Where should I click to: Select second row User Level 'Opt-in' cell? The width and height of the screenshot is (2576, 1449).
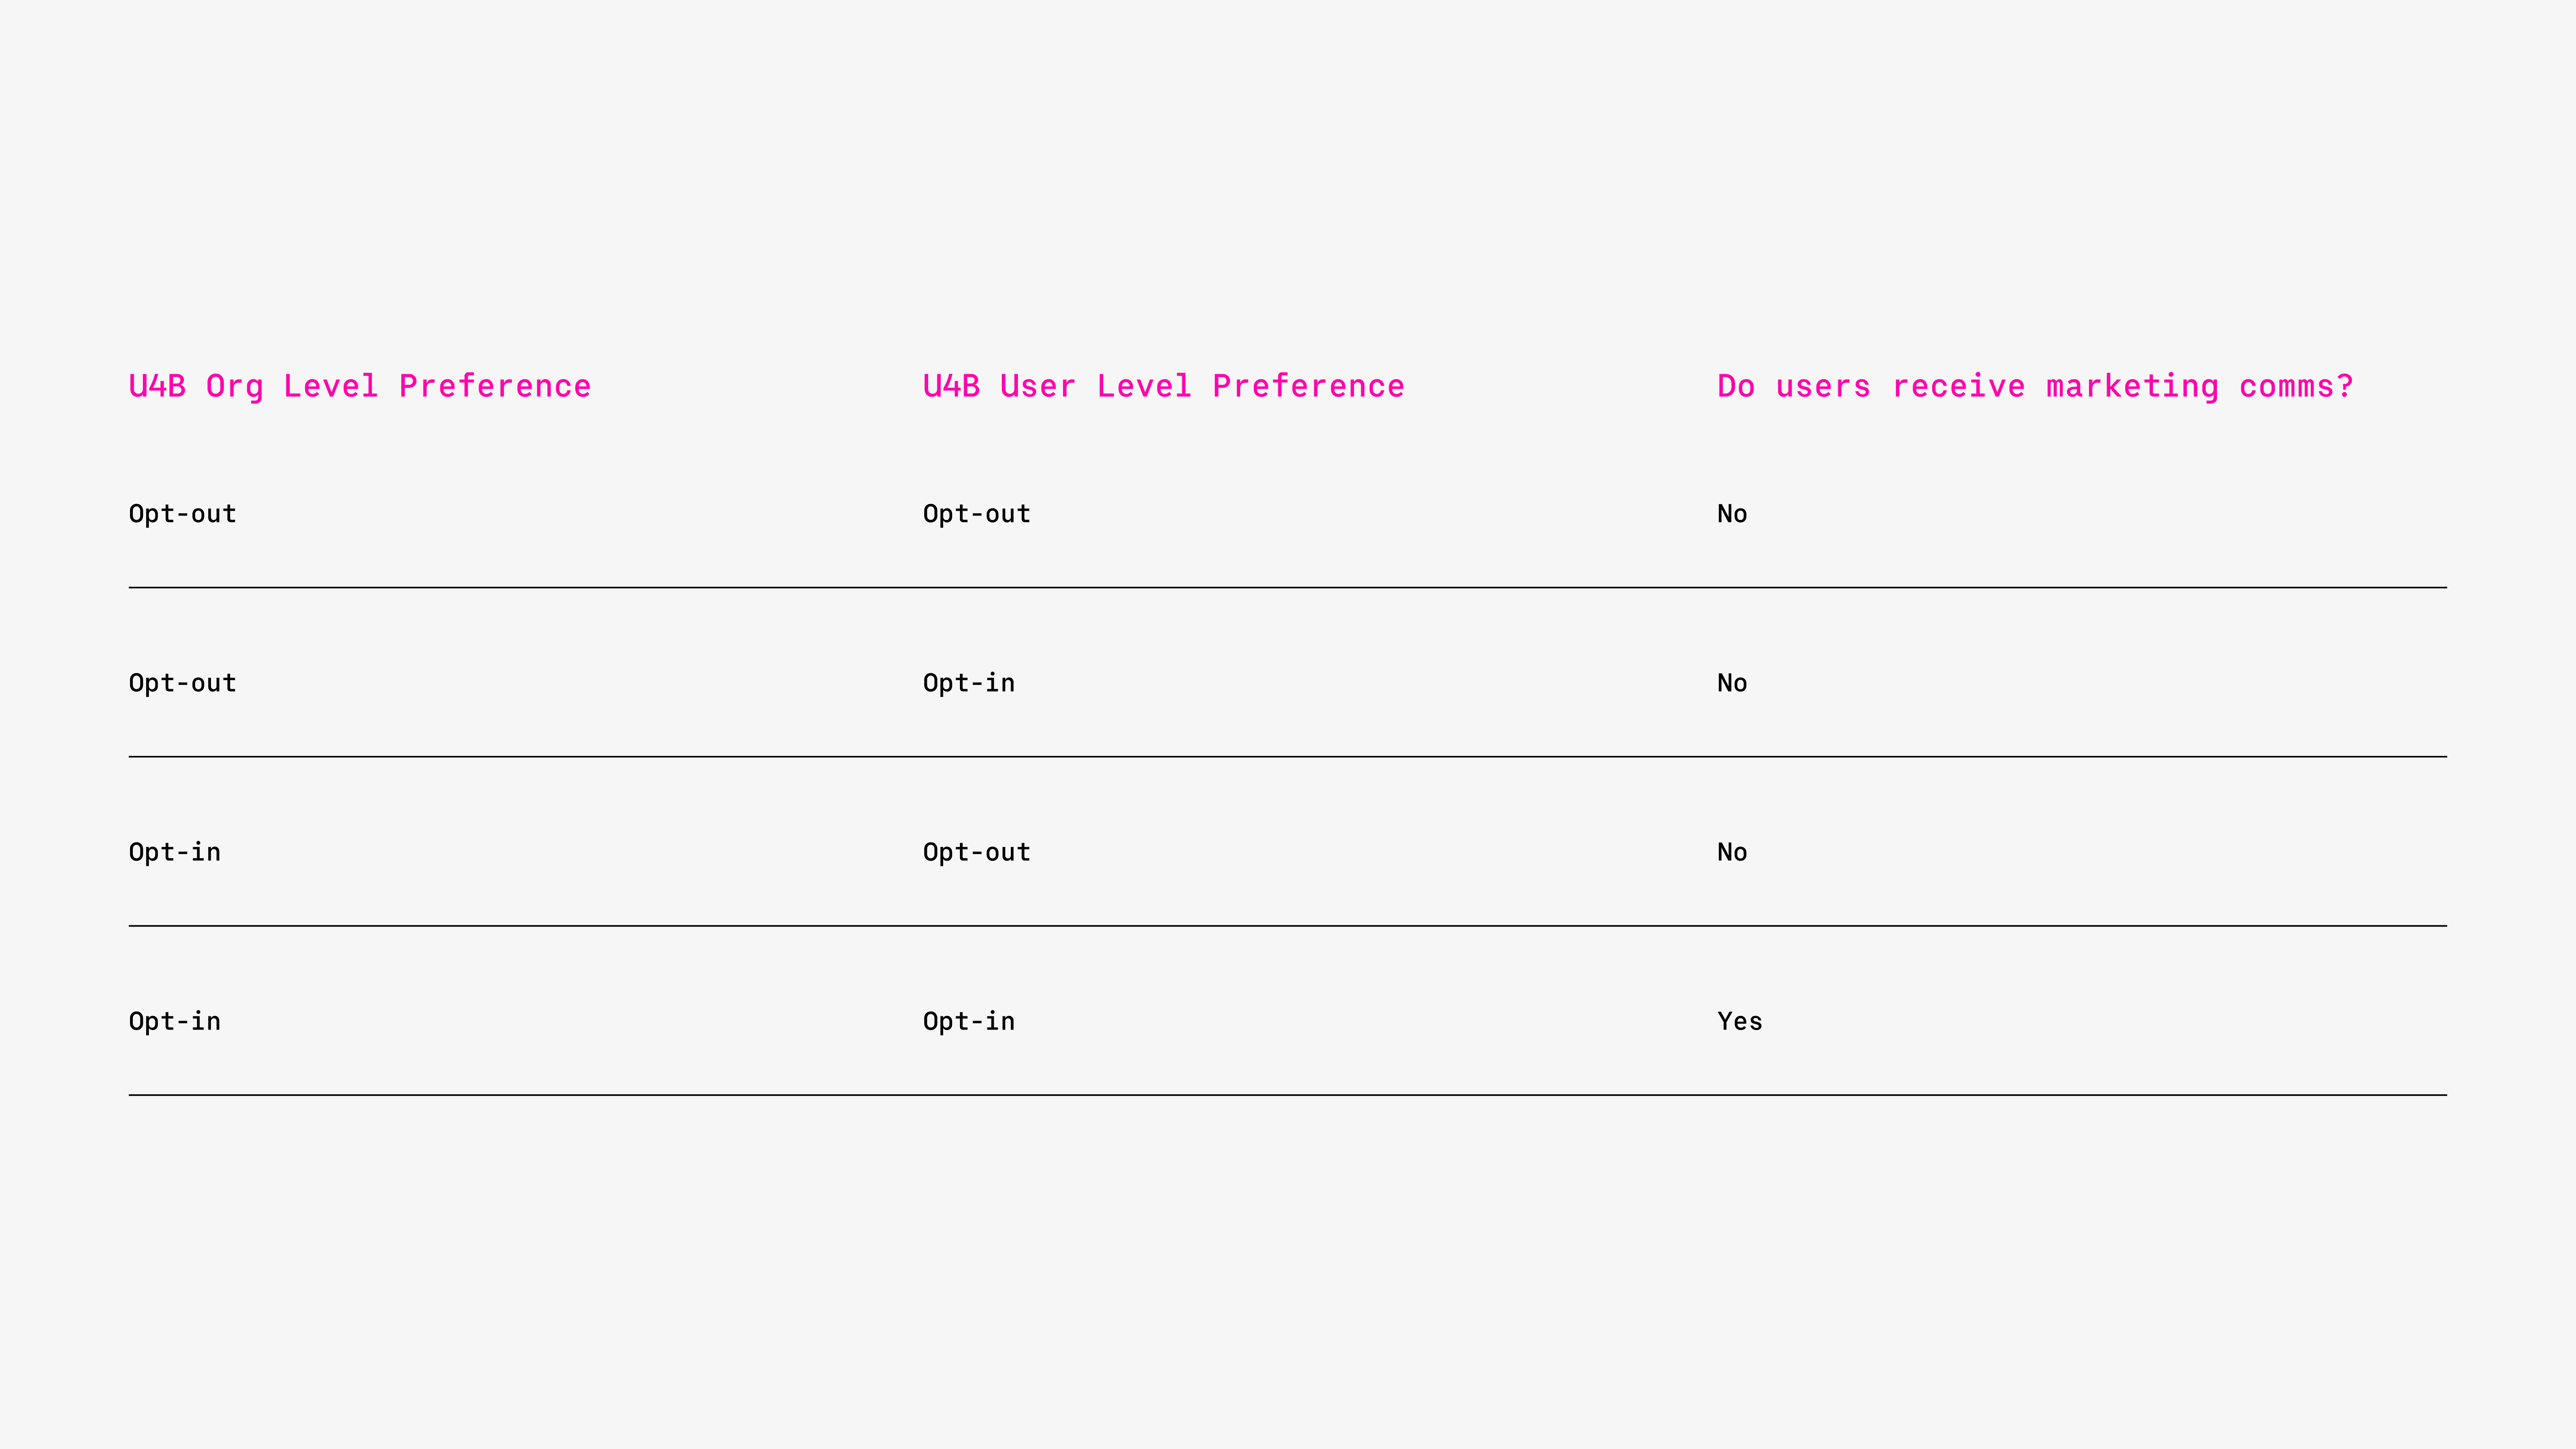coord(969,683)
